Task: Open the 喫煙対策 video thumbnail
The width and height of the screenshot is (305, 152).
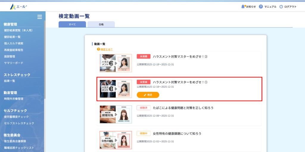Action: pyautogui.click(x=116, y=114)
